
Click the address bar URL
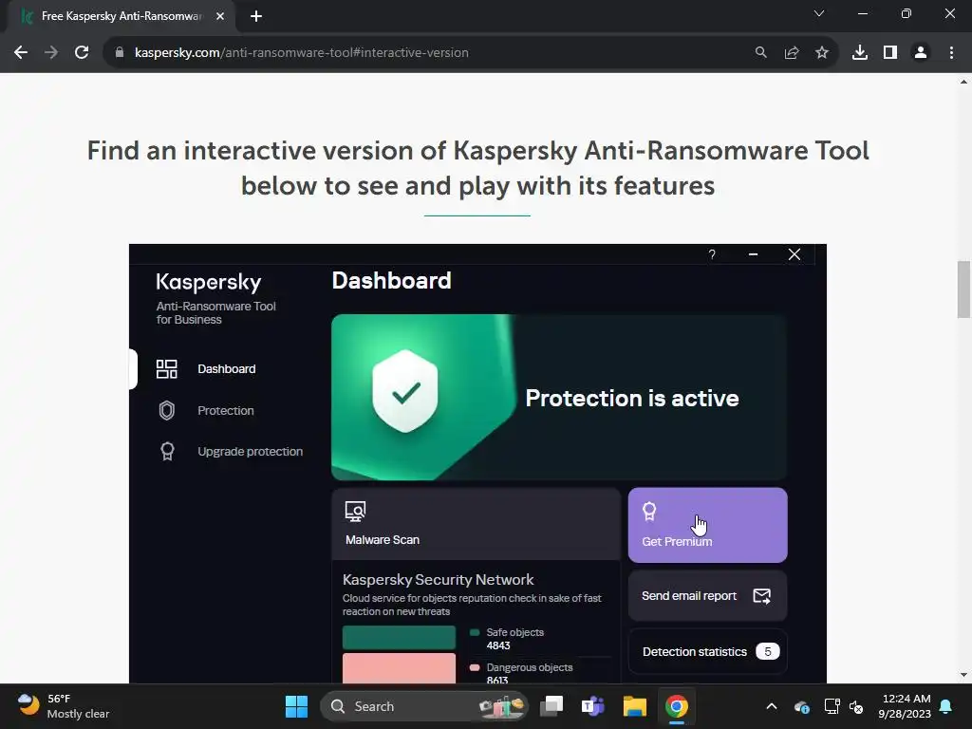[x=301, y=53]
